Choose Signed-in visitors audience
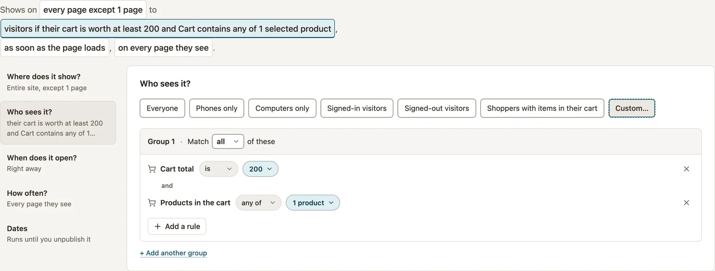The image size is (715, 271). 357,108
